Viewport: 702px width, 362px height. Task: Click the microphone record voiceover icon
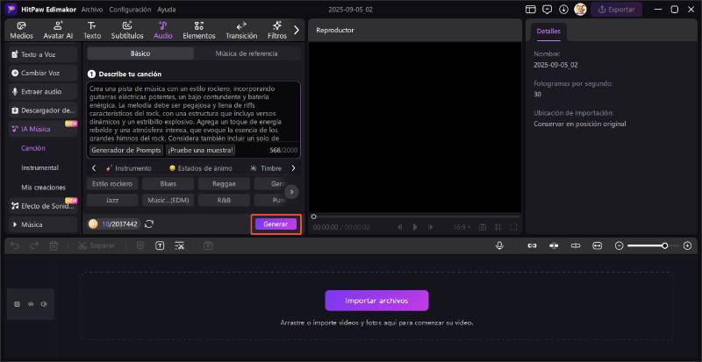[x=499, y=245]
